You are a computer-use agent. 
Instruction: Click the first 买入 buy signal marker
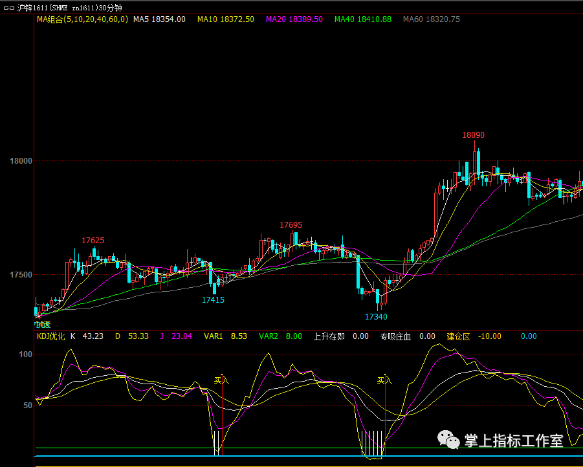(x=222, y=381)
